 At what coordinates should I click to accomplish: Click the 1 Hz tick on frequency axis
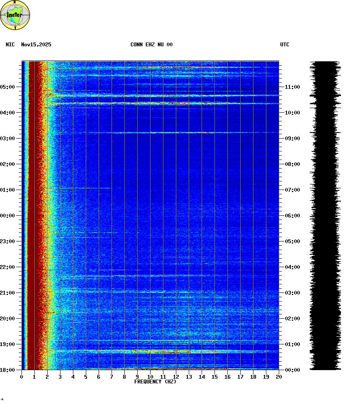(34, 377)
